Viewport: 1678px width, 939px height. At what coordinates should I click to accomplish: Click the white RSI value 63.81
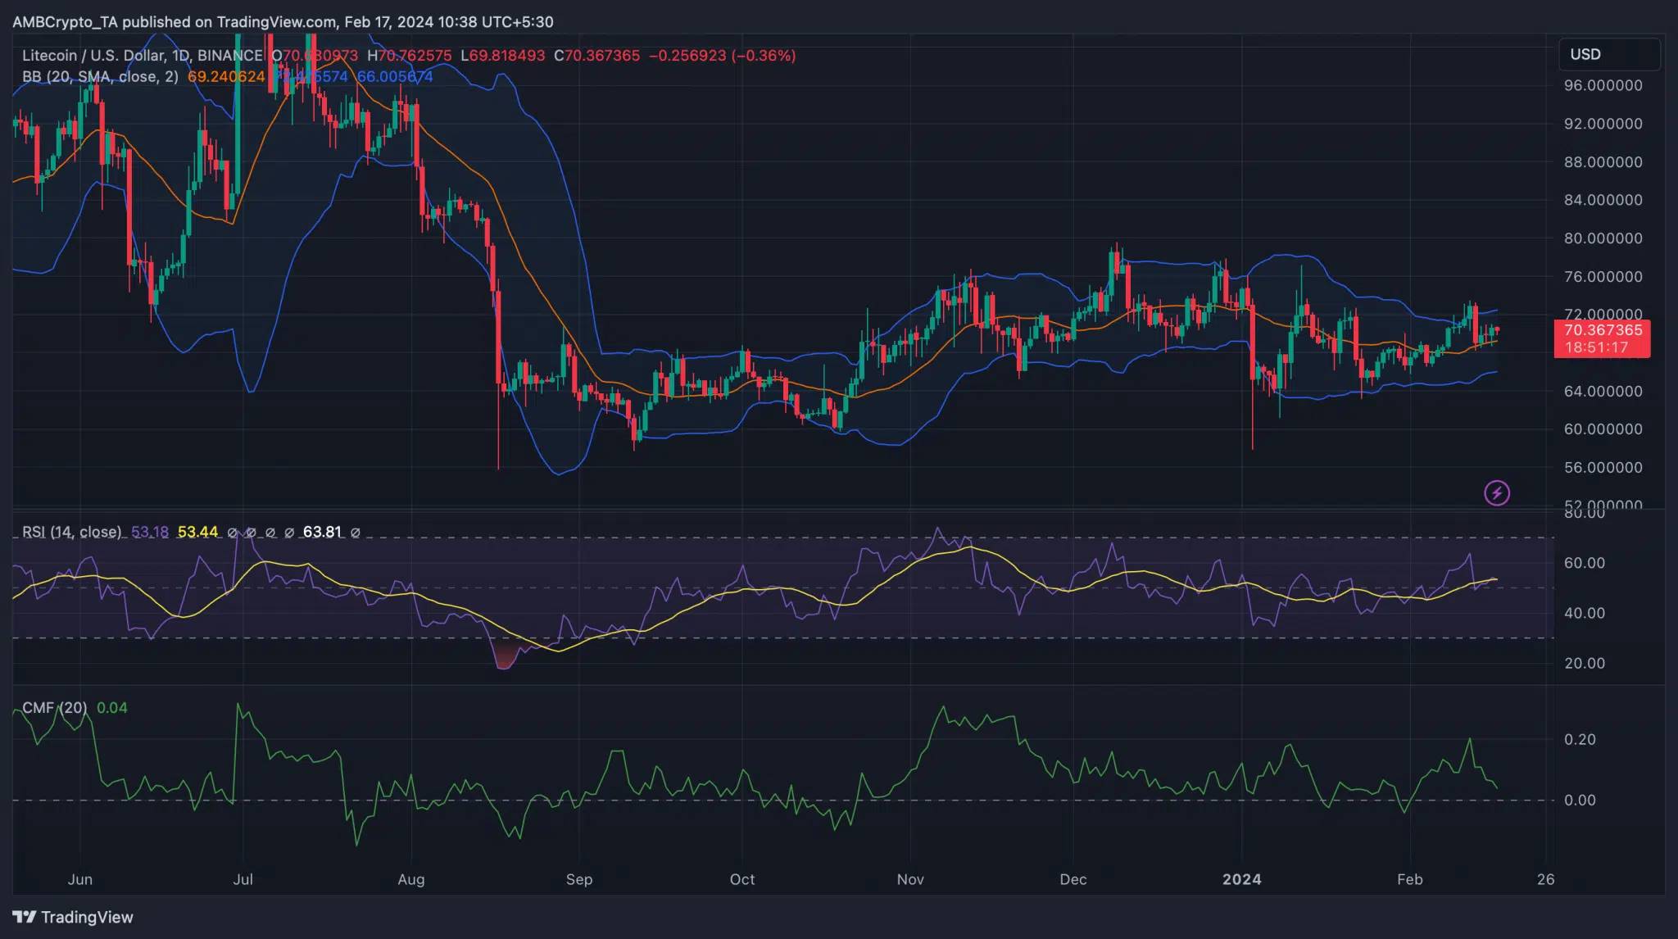[322, 532]
